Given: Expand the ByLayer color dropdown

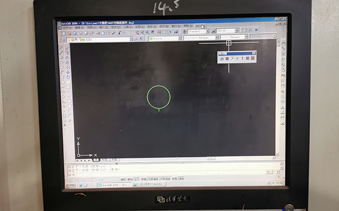Looking at the screenshot, I should click(x=165, y=38).
